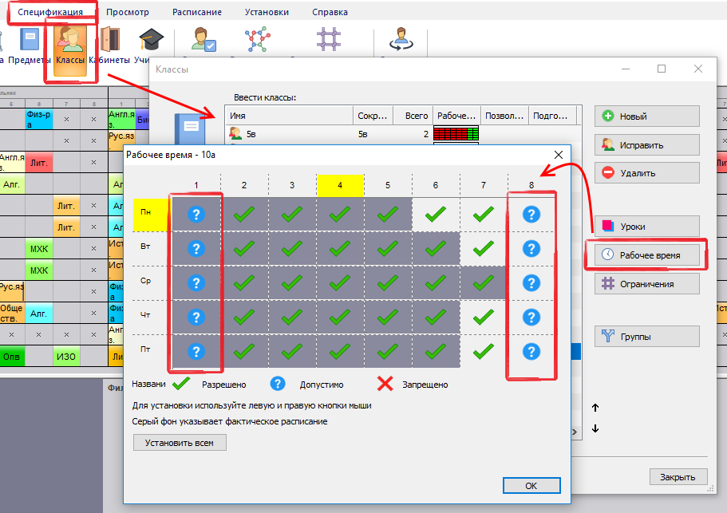Viewport: 727px width, 513px height.
Task: Open the Просмотр menu tab
Action: pyautogui.click(x=127, y=13)
